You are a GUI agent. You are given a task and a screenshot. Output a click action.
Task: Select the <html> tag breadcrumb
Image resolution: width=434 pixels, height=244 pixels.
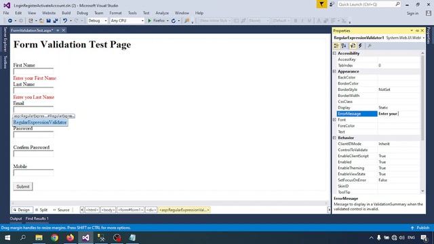pos(92,210)
